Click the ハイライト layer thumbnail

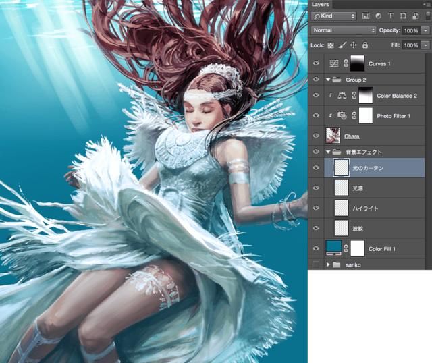pos(342,208)
